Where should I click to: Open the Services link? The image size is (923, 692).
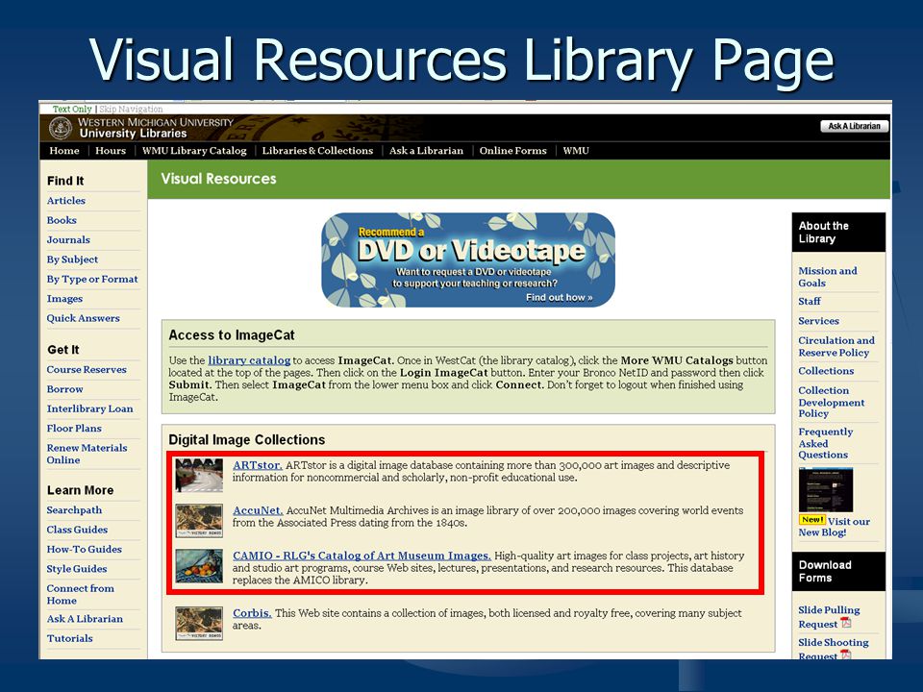(x=819, y=321)
